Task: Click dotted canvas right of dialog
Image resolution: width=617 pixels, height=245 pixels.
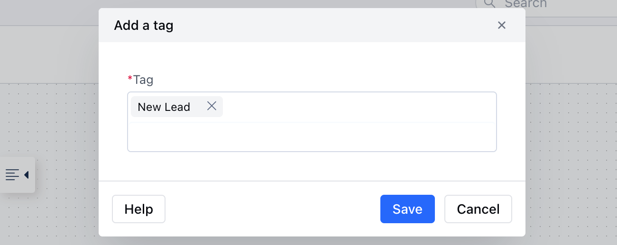Action: pyautogui.click(x=571, y=142)
